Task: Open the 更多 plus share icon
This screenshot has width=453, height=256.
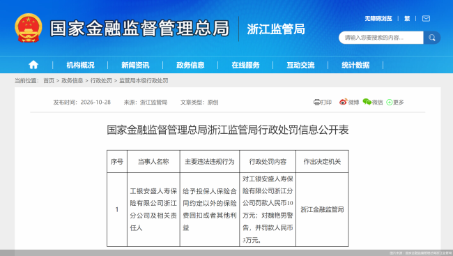Action: [x=395, y=102]
